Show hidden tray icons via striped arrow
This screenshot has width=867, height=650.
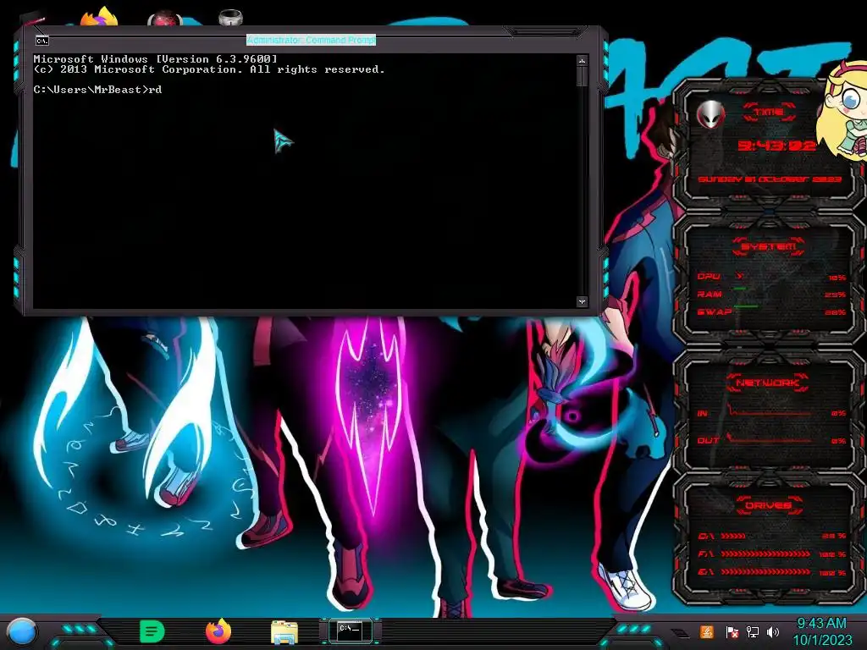(680, 632)
